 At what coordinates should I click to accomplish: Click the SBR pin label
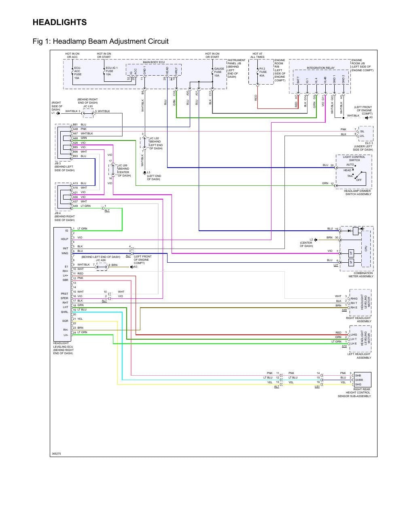pyautogui.click(x=66, y=280)
